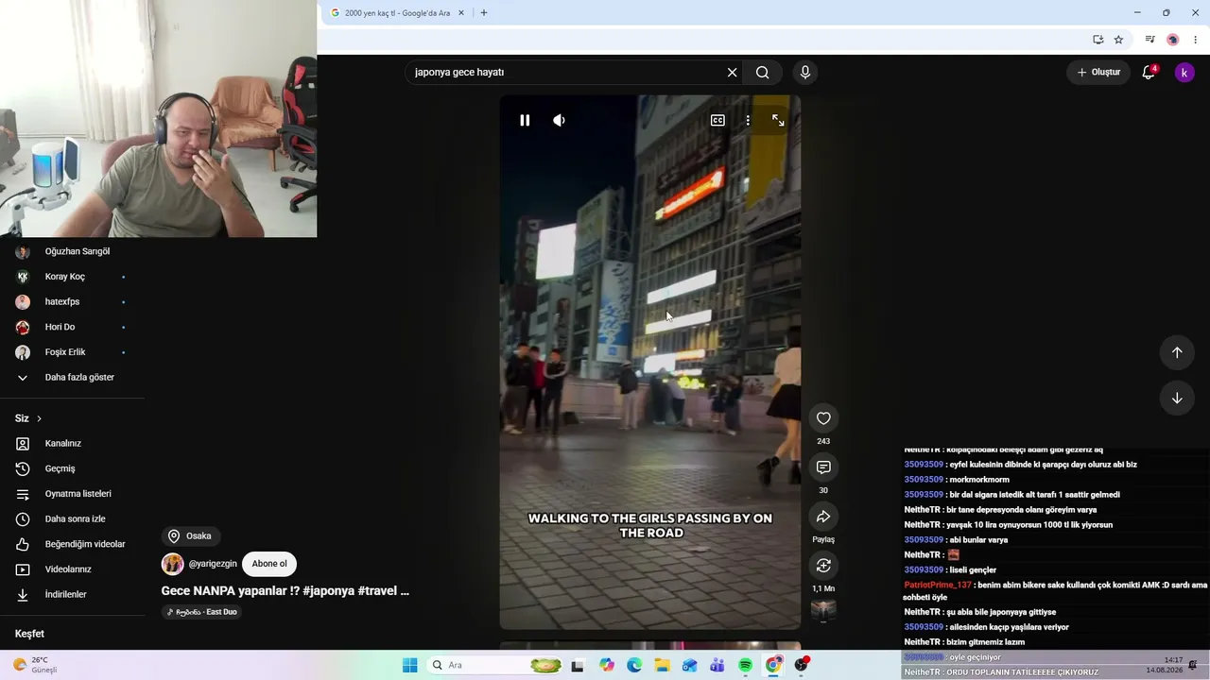Open the account avatar menu 'k'
1210x680 pixels.
click(1184, 72)
